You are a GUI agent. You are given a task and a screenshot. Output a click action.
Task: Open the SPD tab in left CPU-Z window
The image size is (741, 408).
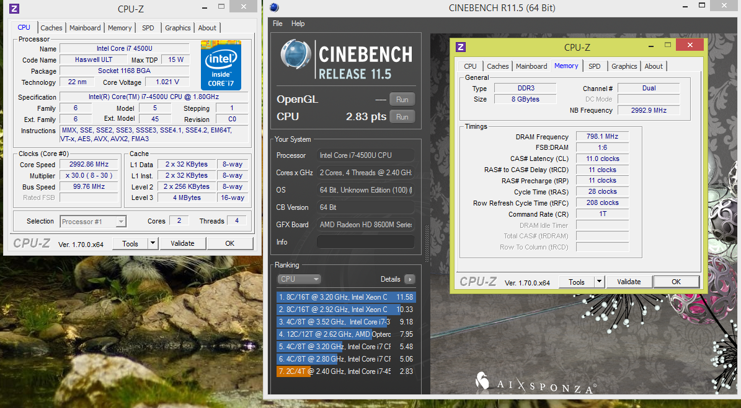click(x=148, y=28)
